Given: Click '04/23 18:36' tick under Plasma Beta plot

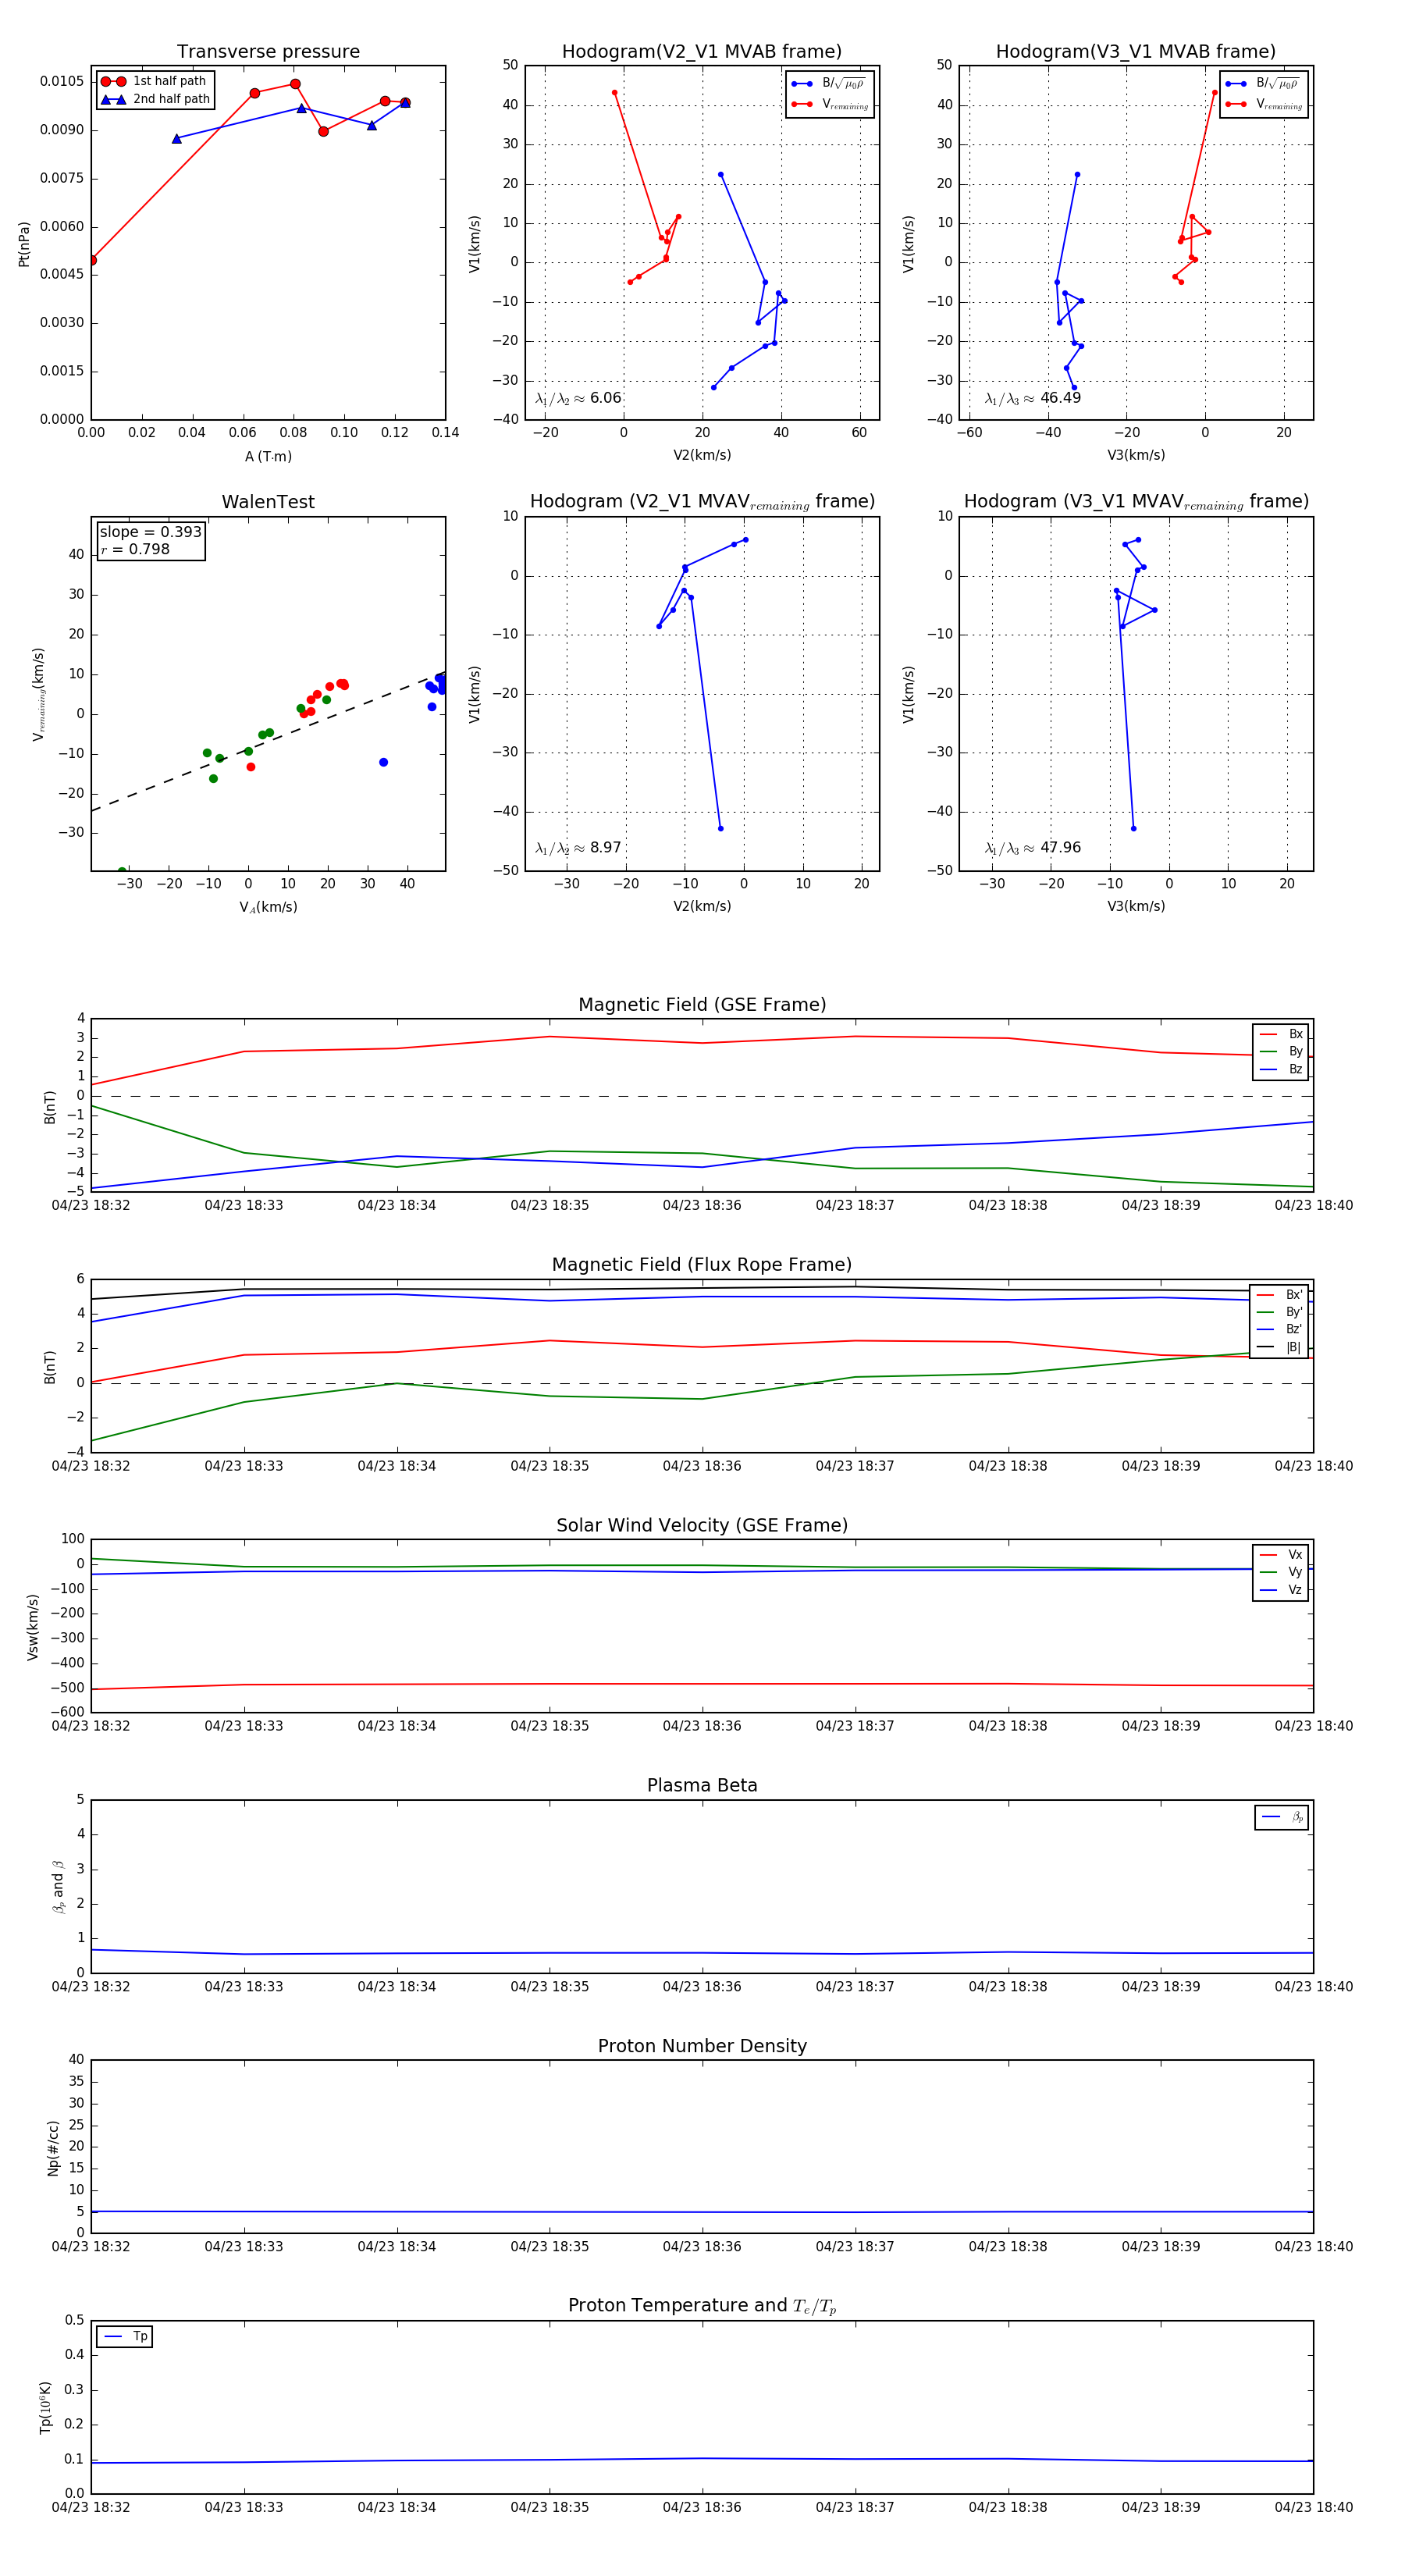Looking at the screenshot, I should click(702, 1987).
